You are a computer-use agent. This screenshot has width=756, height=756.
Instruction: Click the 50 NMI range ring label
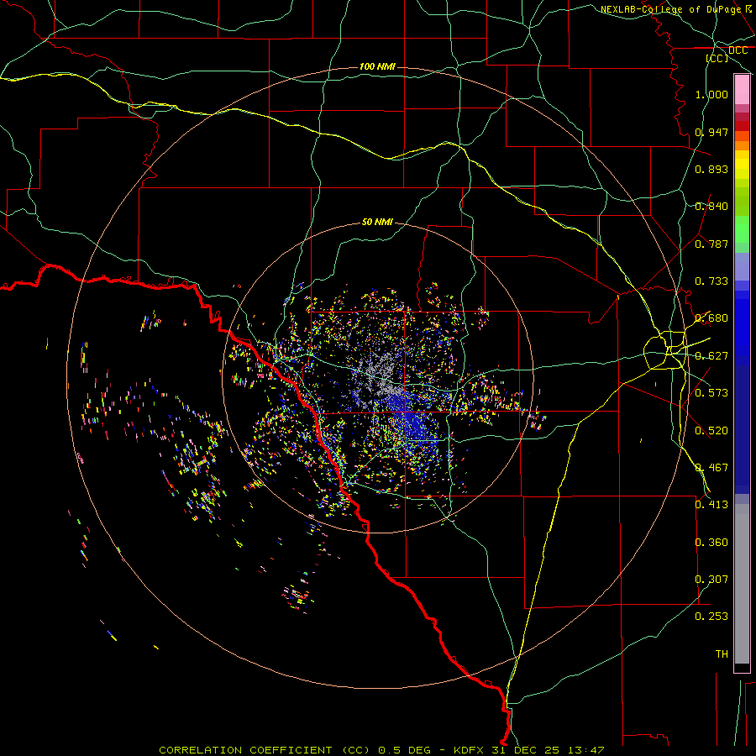click(377, 222)
